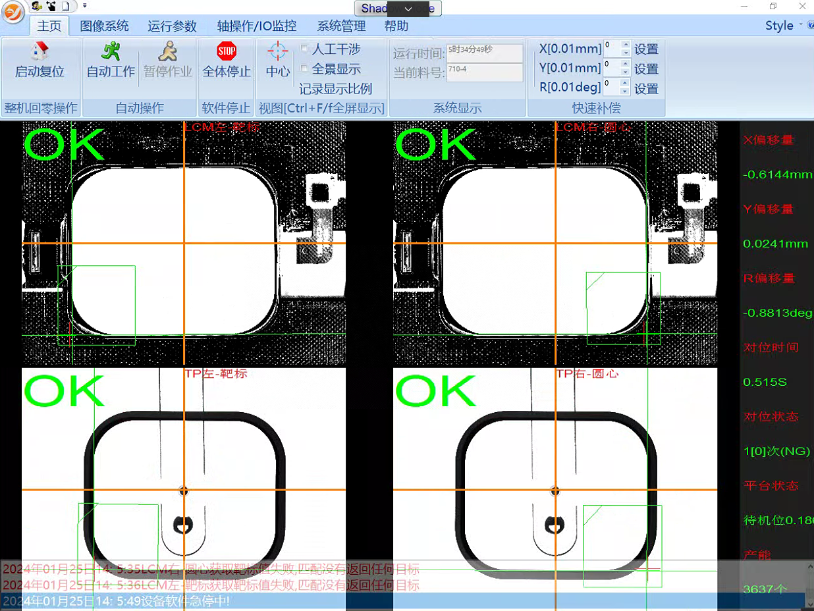This screenshot has height=611, width=814.
Task: Switch to the 图像系统 tab
Action: [x=104, y=26]
